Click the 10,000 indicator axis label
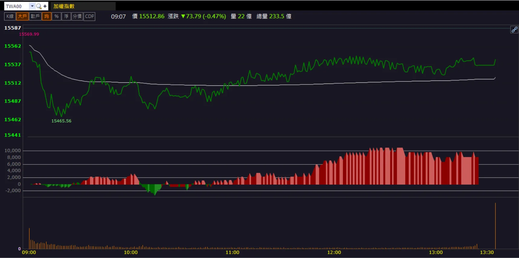The width and height of the screenshot is (519, 258). (x=12, y=150)
